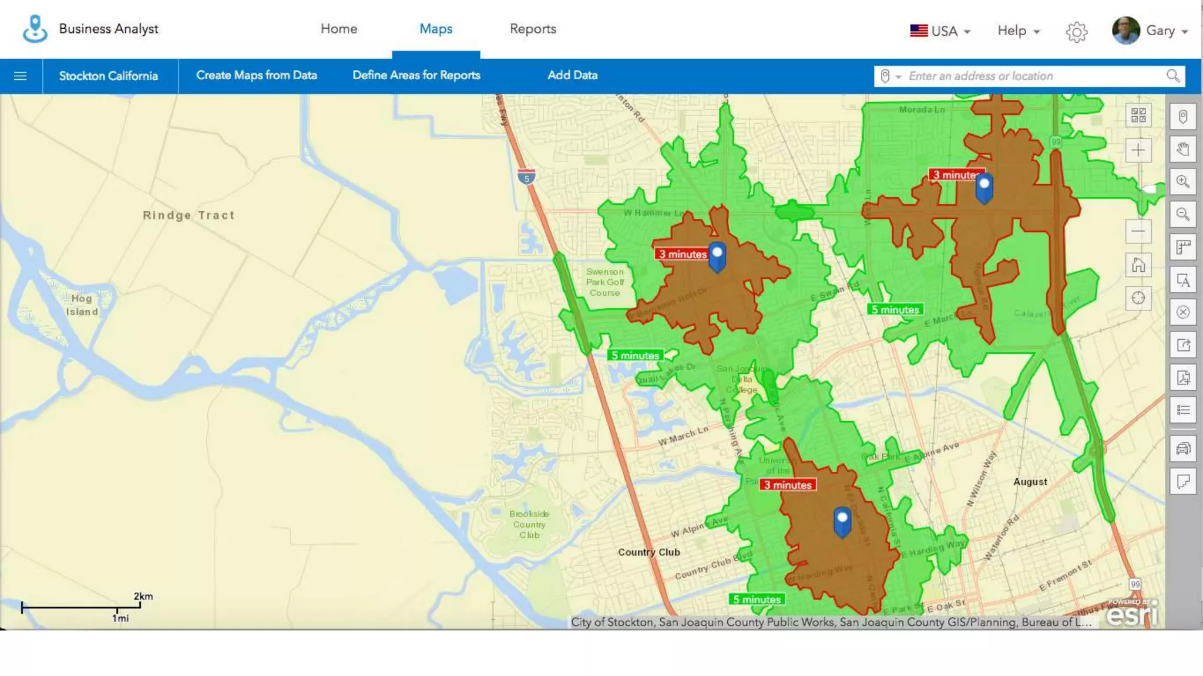
Task: Click the export to PDF icon
Action: click(1182, 377)
